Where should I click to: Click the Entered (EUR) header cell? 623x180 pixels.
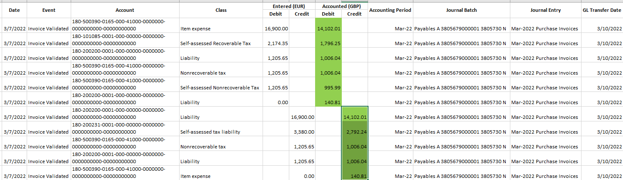(289, 6)
